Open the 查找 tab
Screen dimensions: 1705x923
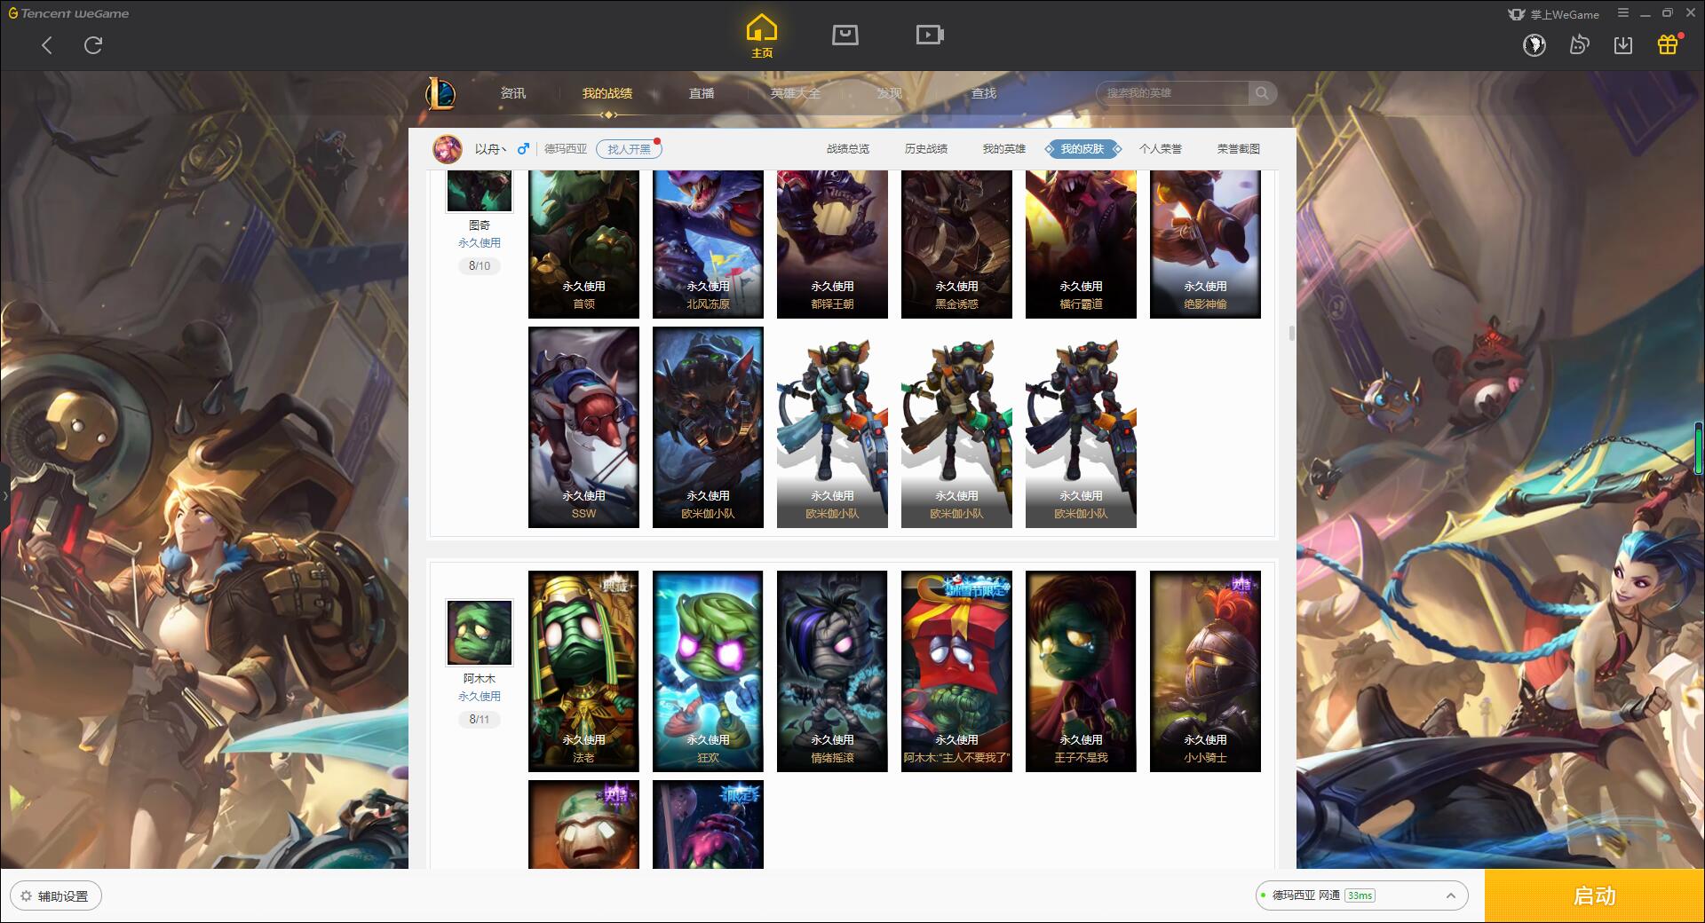[984, 93]
